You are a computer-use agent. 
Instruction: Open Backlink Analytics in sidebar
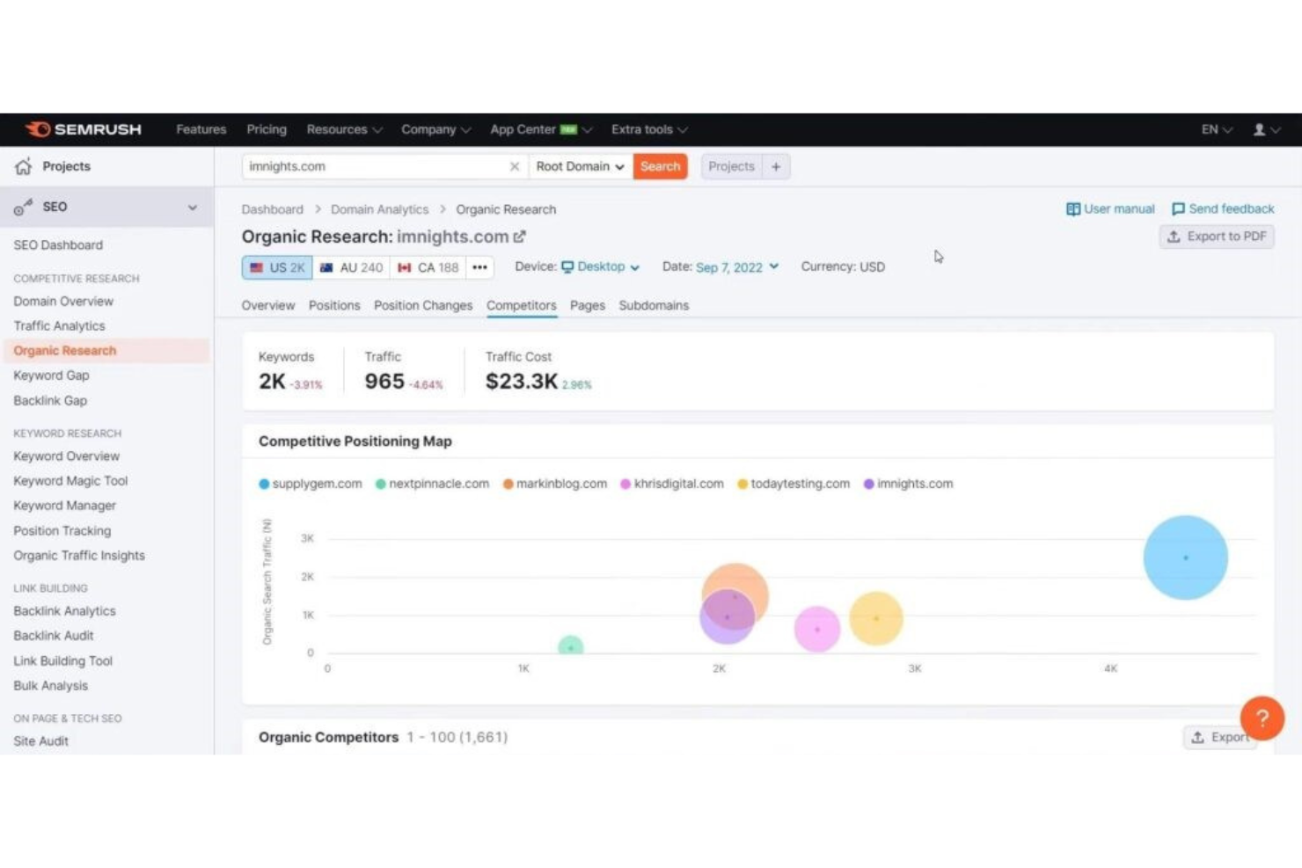coord(64,611)
